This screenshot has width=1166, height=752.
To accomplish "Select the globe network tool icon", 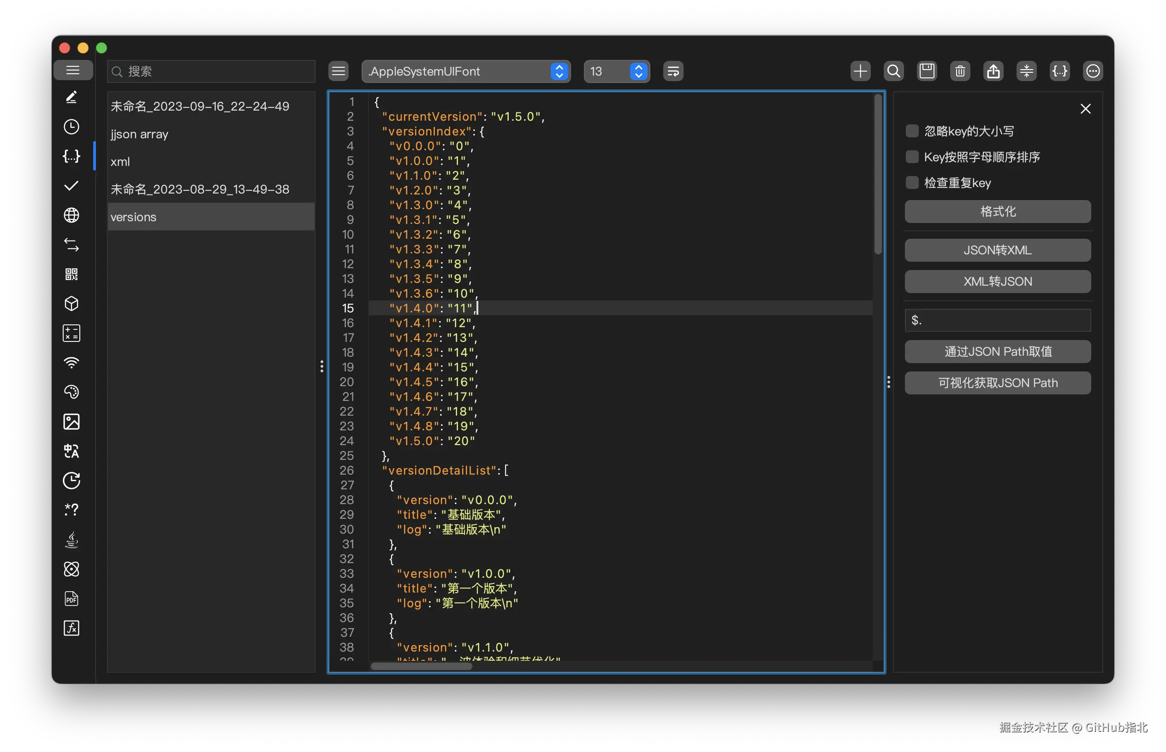I will pyautogui.click(x=71, y=215).
